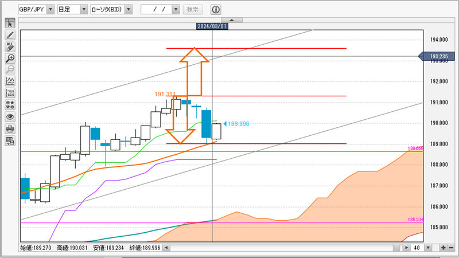Activate the zoom in magnifier tool
Screen dimensions: 459x258
point(10,58)
